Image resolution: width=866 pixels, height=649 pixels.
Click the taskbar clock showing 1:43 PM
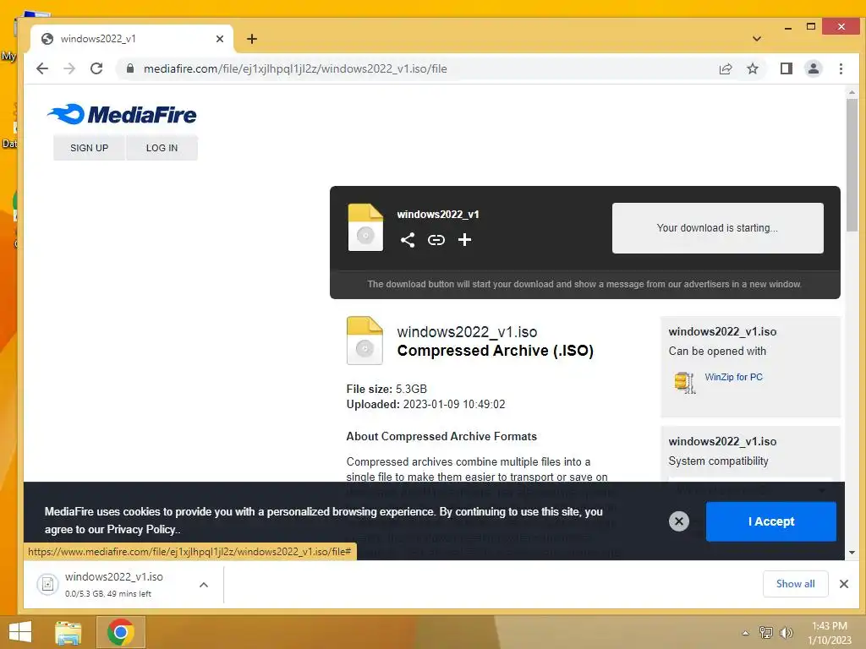pos(830,632)
